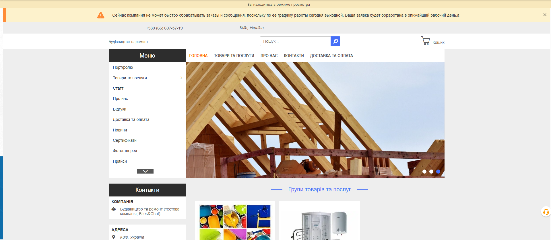Click the search magnifier button
Screen dimensions: 551x240
click(x=335, y=41)
